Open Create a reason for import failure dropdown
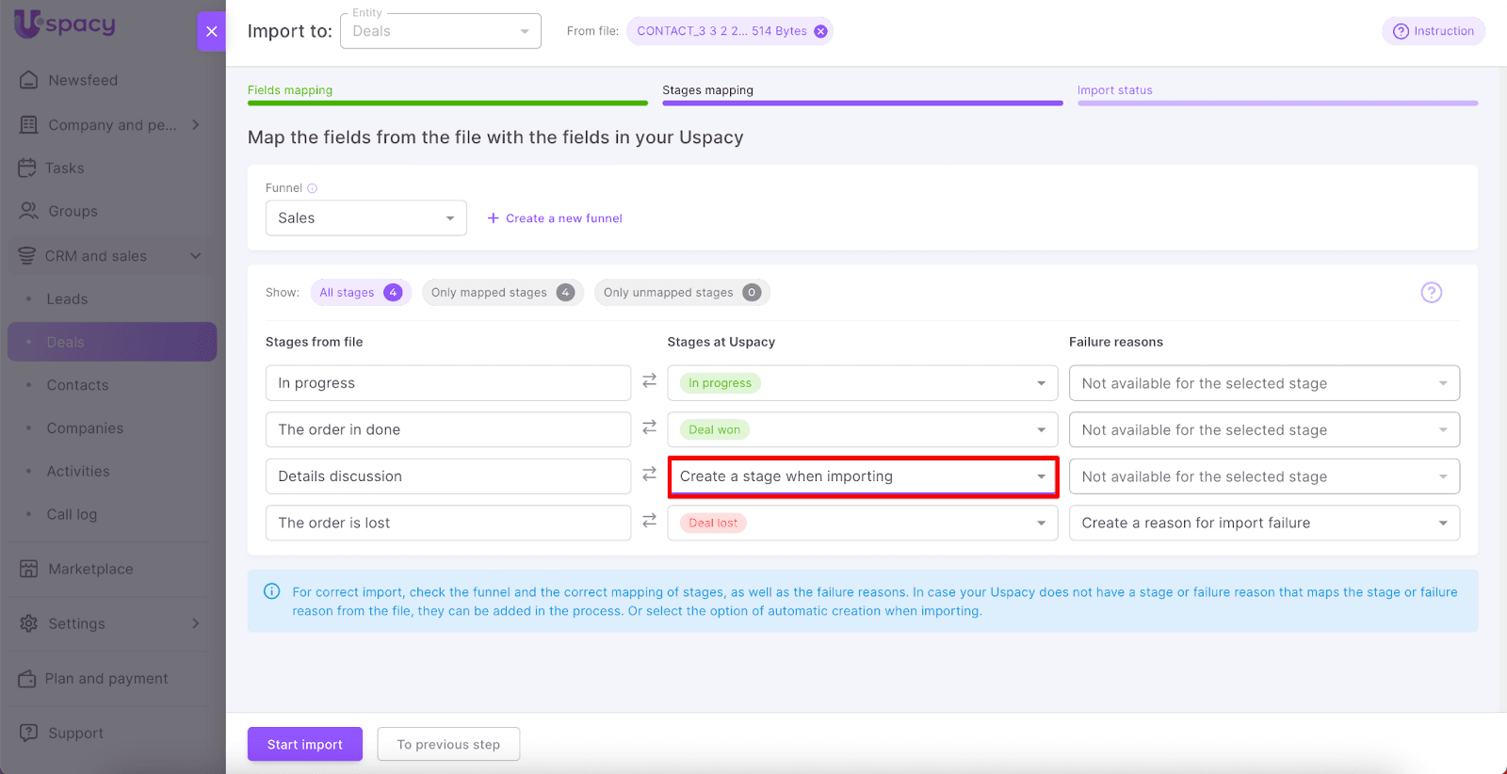The image size is (1507, 774). 1263,524
